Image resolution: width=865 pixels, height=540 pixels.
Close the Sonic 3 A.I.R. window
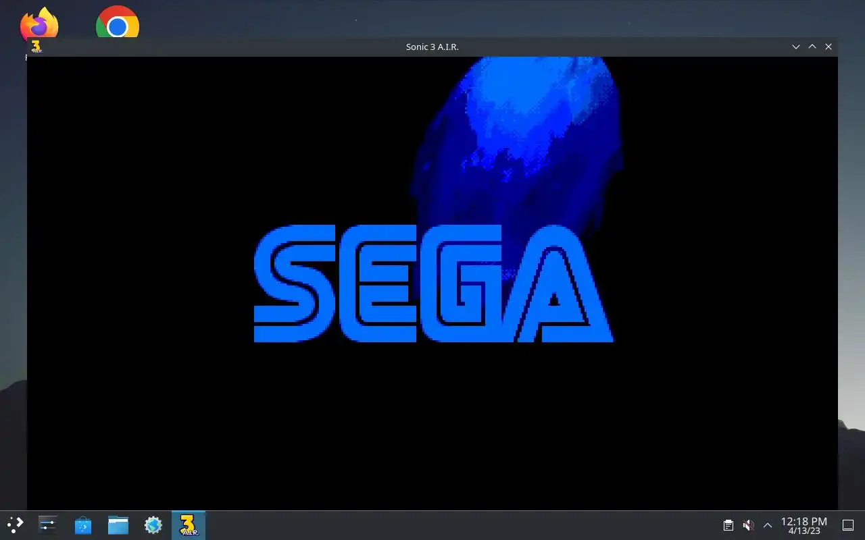click(x=829, y=47)
